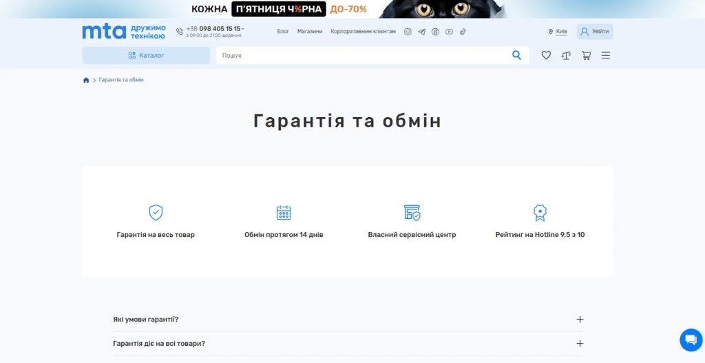Click the Увійти login button

pyautogui.click(x=595, y=32)
